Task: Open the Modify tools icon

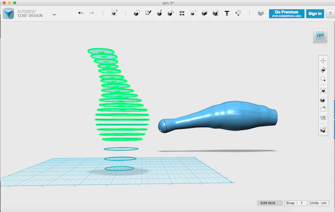Action: [x=170, y=13]
